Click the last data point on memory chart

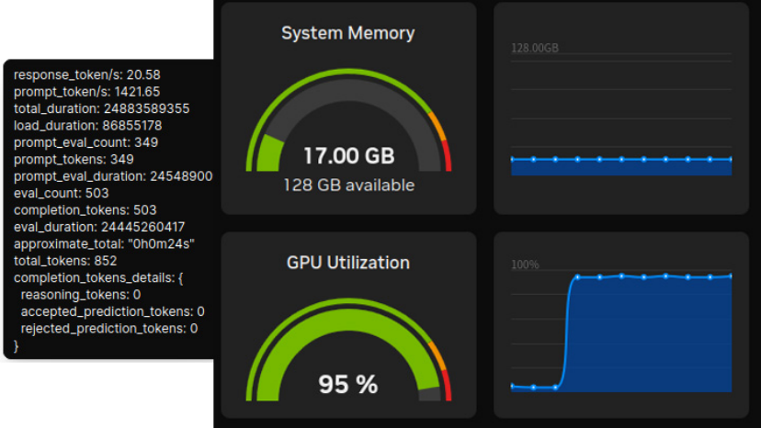click(731, 159)
